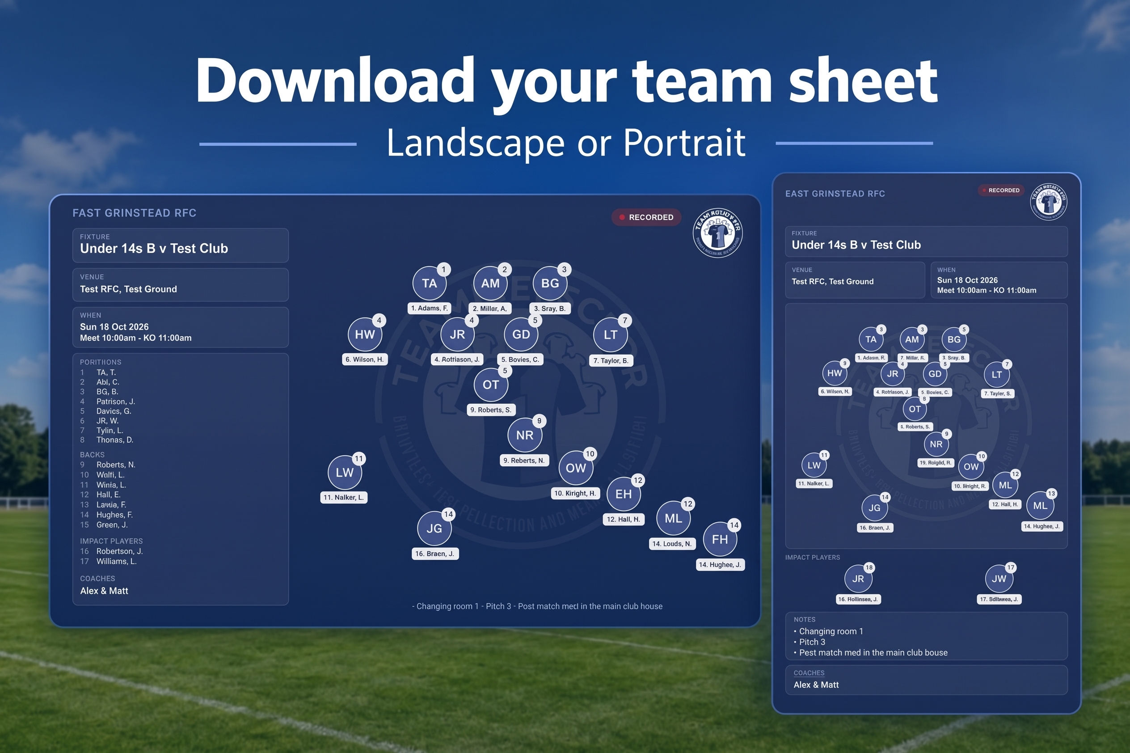The width and height of the screenshot is (1130, 753).
Task: Select the '7. Taylor, B.' name label
Action: 611,361
